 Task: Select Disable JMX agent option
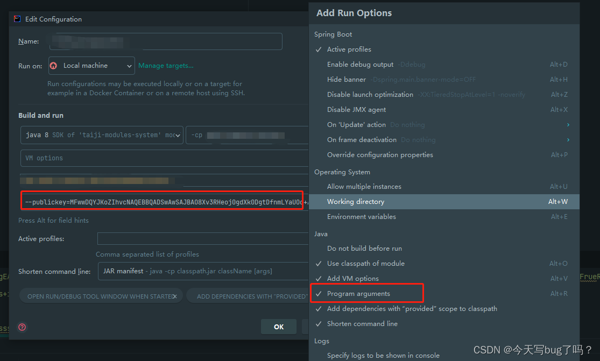coord(444,109)
